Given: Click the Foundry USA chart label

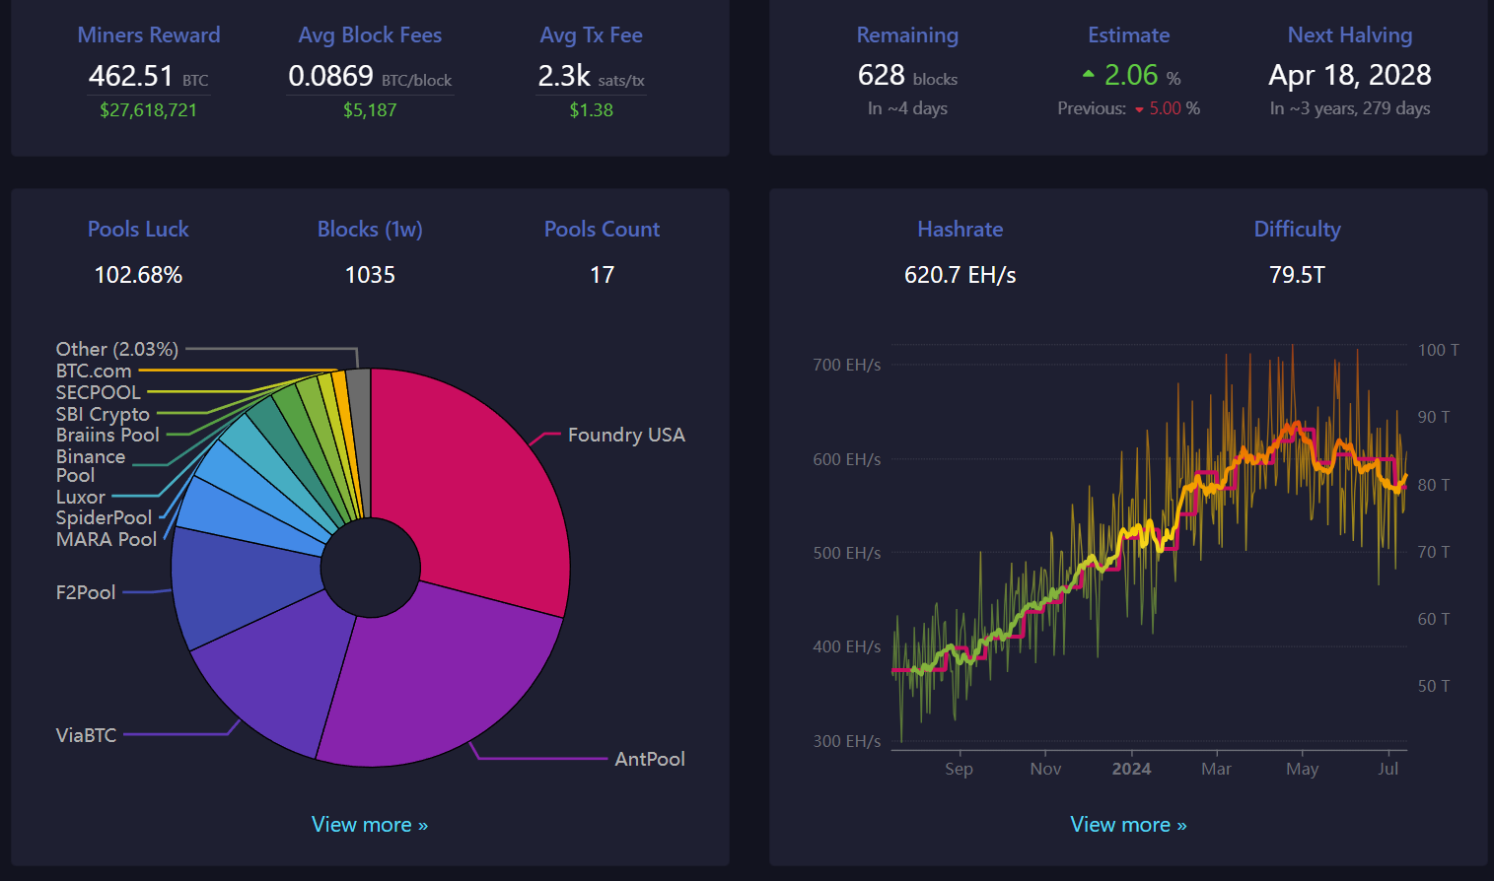Looking at the screenshot, I should [x=626, y=435].
